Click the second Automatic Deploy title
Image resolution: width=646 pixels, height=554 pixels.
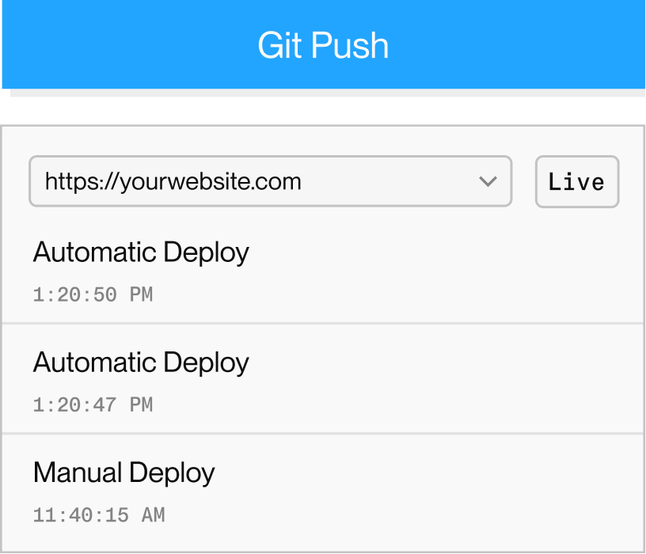(x=141, y=362)
